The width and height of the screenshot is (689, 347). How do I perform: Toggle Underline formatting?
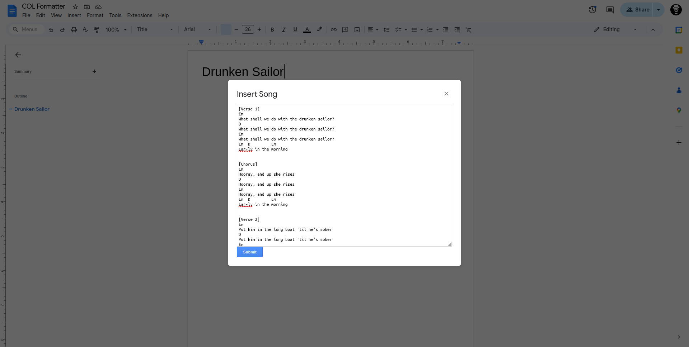click(x=295, y=30)
